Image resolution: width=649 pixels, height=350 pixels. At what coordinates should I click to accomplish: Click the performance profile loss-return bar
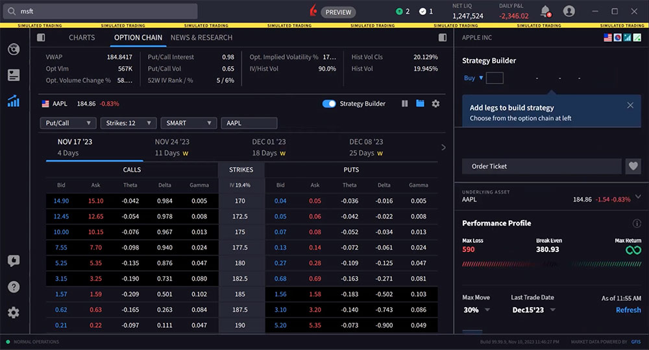click(x=551, y=264)
